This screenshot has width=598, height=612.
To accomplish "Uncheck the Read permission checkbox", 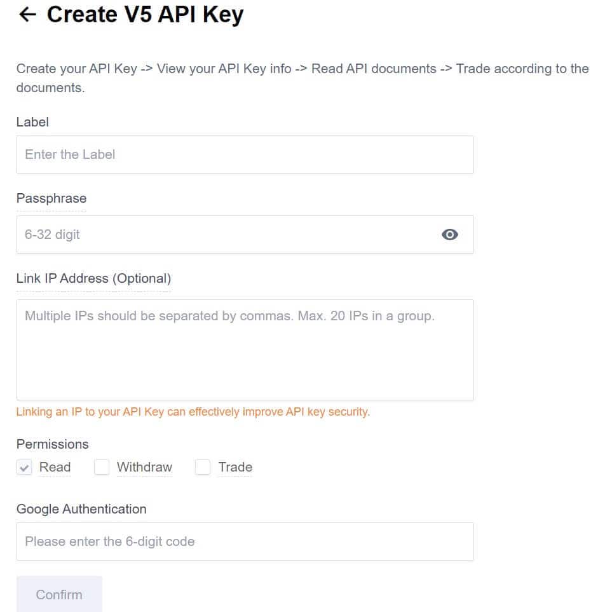I will 24,467.
